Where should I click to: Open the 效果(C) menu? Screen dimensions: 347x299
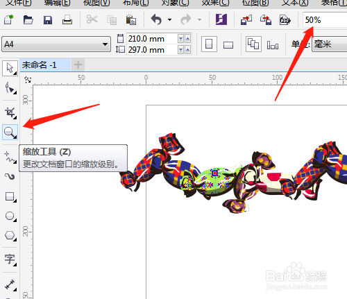(215, 3)
